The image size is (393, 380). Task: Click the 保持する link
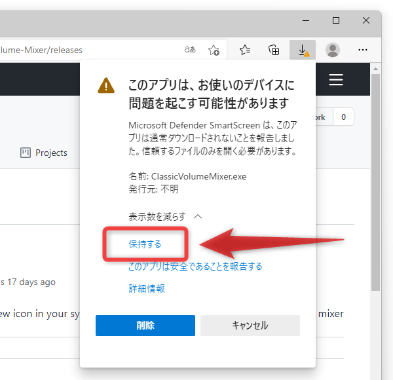(145, 244)
